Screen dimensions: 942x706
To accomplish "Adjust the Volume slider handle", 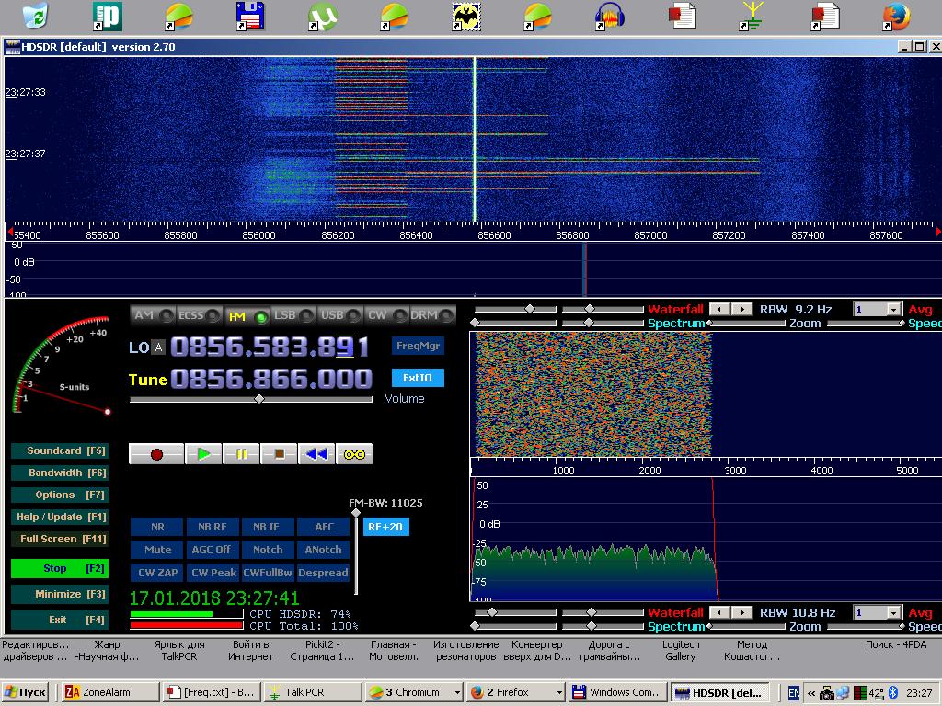I will tap(259, 399).
